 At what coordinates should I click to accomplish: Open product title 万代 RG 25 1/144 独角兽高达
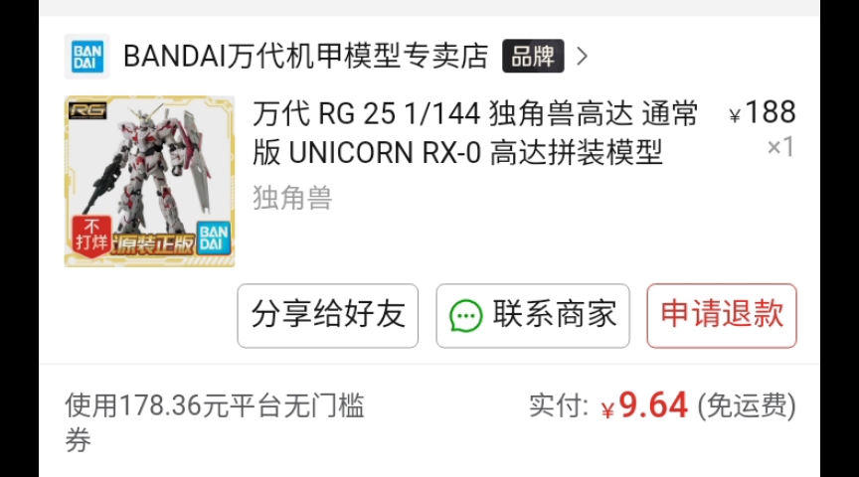474,133
